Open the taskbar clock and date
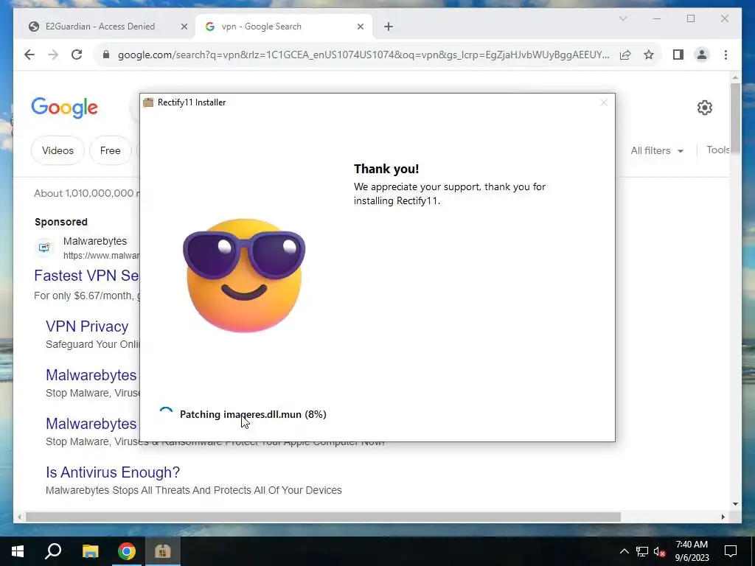The image size is (755, 566). pos(692,551)
